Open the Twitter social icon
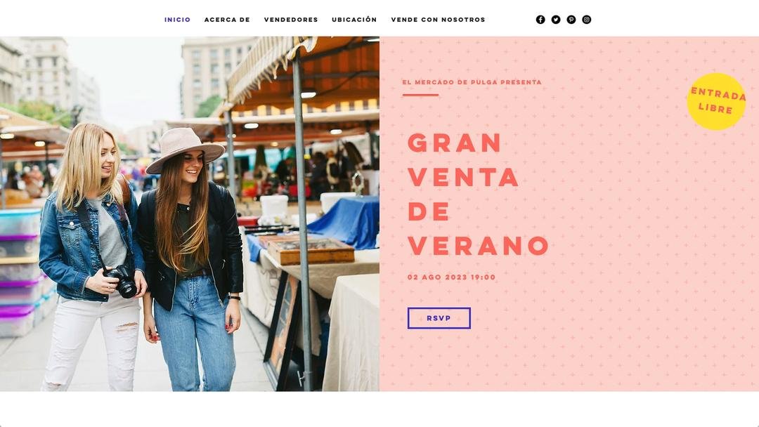 (x=556, y=20)
